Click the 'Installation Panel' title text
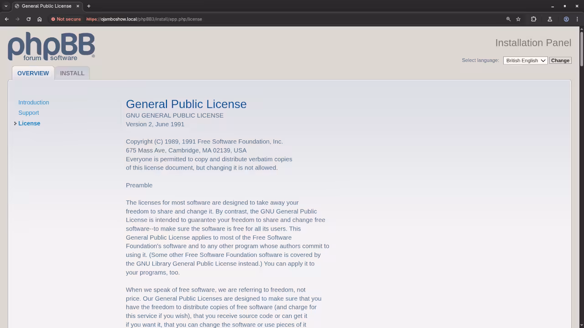 click(x=533, y=43)
